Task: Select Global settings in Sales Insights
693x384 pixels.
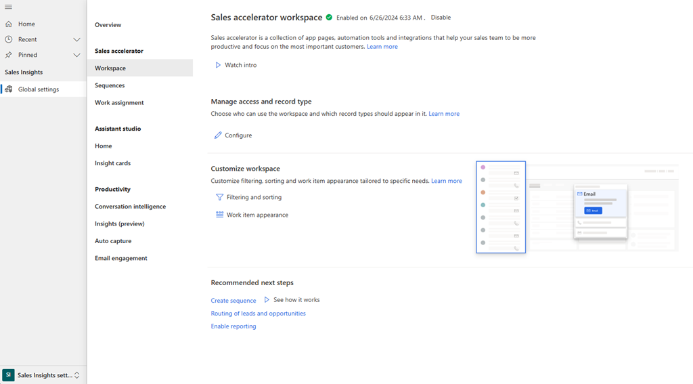Action: click(x=43, y=89)
